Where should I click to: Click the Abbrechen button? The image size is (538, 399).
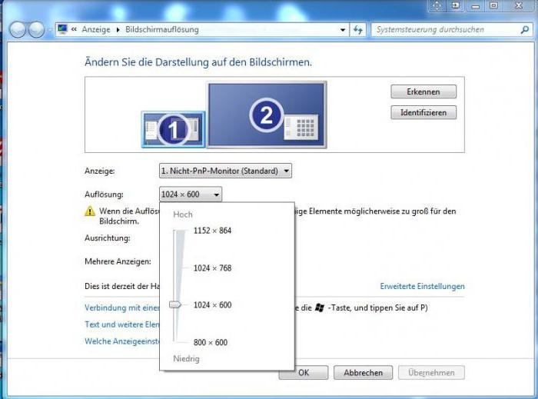click(x=363, y=373)
